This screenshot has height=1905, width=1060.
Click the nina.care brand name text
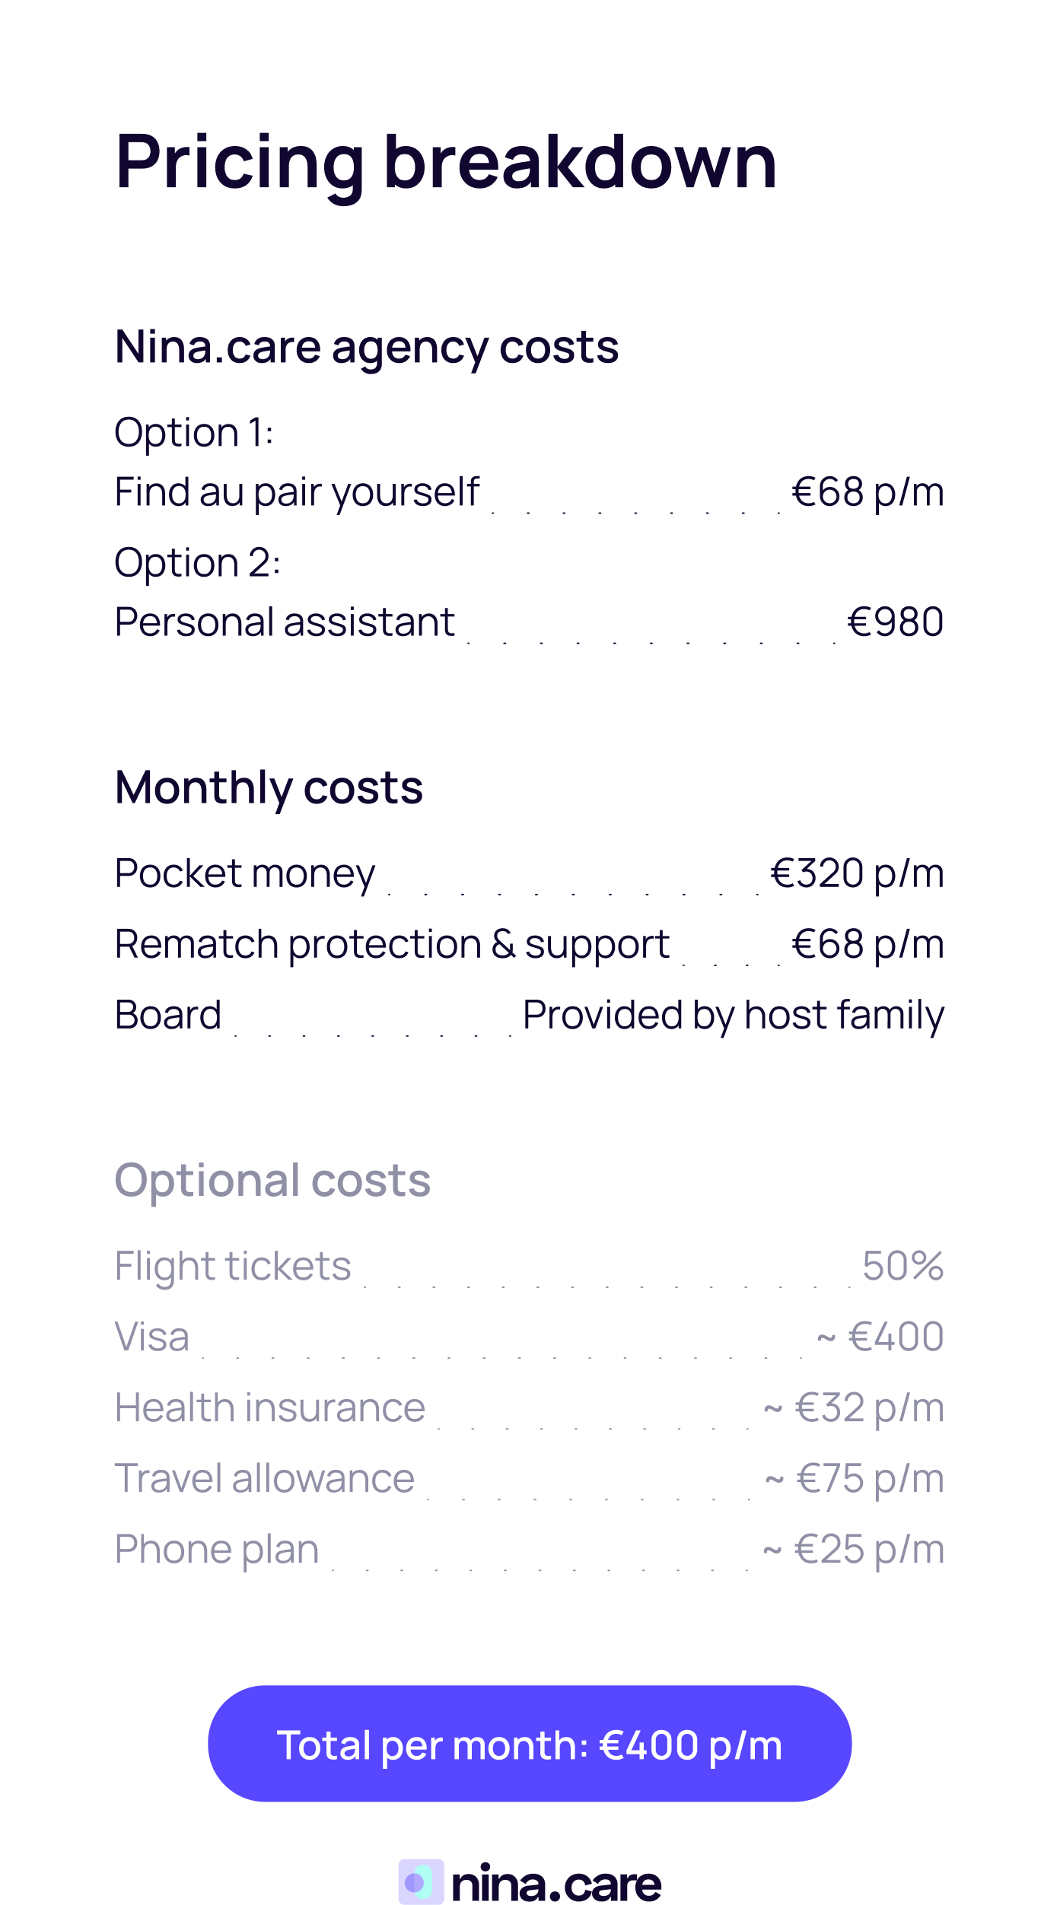pyautogui.click(x=555, y=1884)
